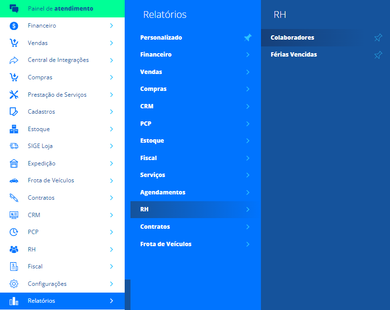
Task: Expand Vendas chevron in left sidebar
Action: coord(112,43)
